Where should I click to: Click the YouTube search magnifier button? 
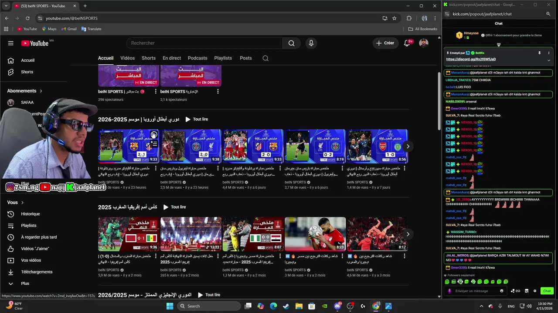pyautogui.click(x=291, y=43)
